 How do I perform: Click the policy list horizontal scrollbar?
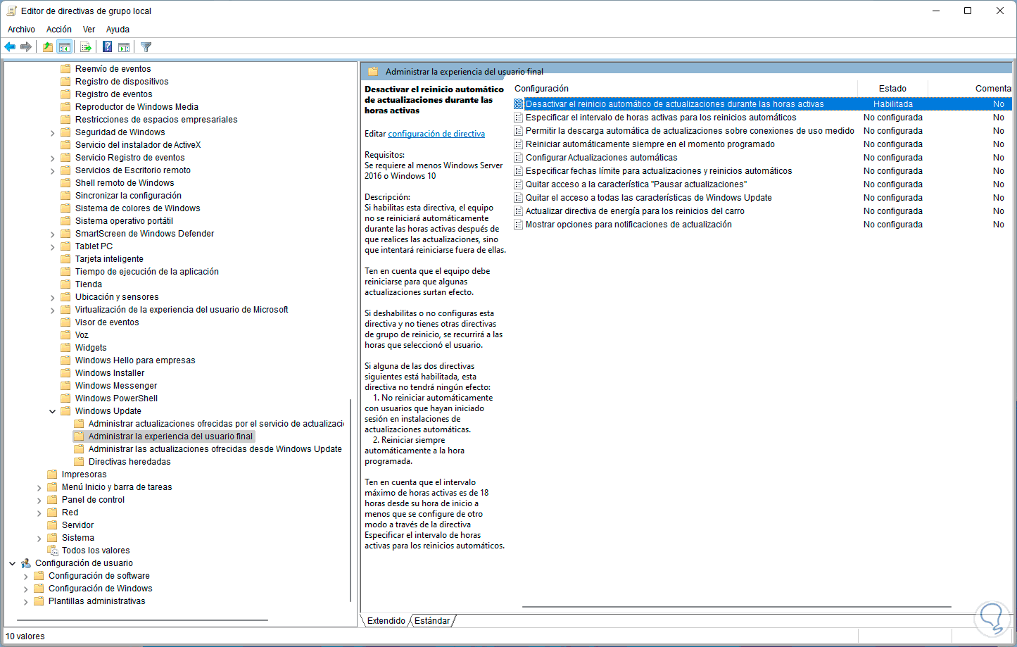tap(736, 607)
